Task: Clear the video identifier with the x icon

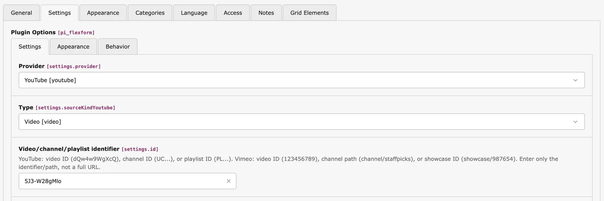Action: pyautogui.click(x=229, y=181)
